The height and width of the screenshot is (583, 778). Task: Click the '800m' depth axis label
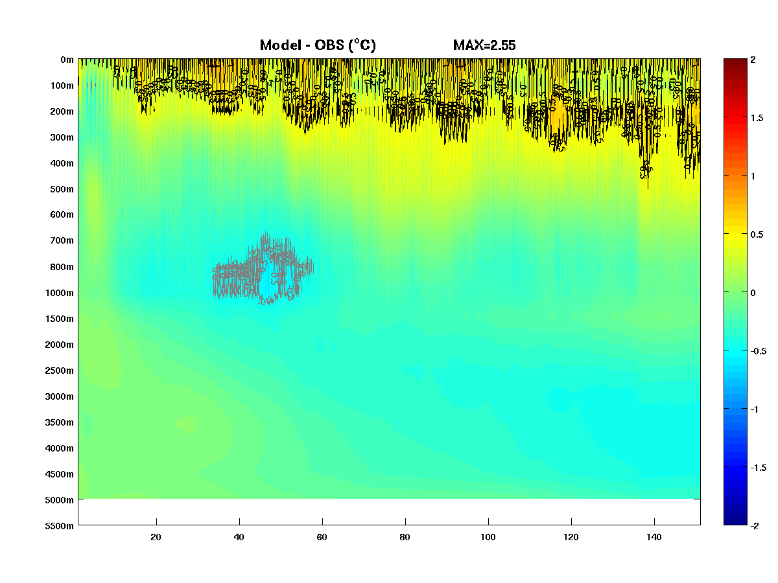[62, 267]
